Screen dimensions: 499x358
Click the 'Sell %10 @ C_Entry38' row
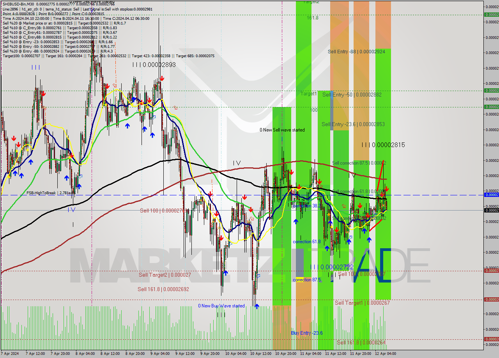tap(60, 28)
